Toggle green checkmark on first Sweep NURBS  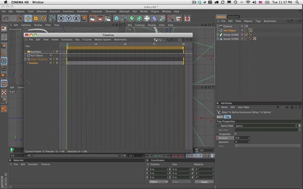tap(247, 35)
